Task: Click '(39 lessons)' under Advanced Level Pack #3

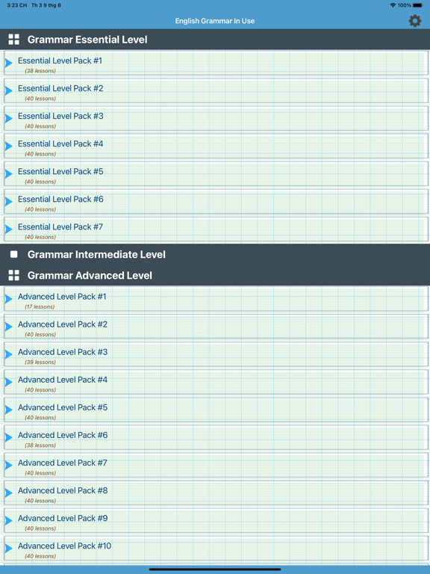Action: pyautogui.click(x=40, y=362)
